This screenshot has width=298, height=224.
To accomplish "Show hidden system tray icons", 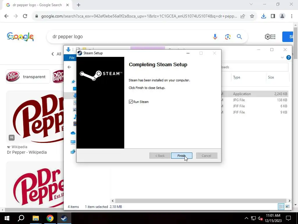I will [x=246, y=218].
